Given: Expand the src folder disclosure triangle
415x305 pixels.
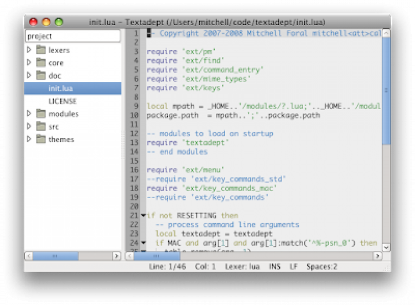Looking at the screenshot, I should [x=29, y=126].
